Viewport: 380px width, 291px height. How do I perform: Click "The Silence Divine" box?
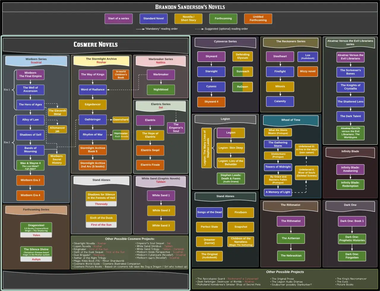[36, 254]
